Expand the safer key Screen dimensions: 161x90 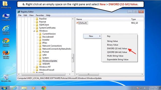[x=37, y=55]
